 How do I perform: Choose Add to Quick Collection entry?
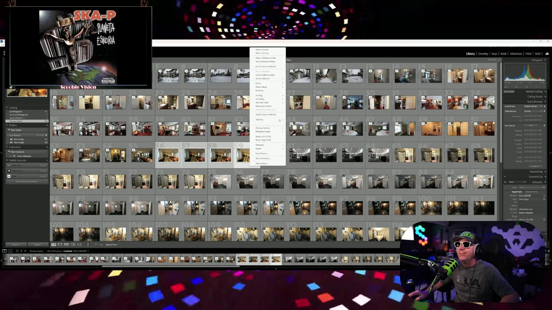(x=267, y=115)
